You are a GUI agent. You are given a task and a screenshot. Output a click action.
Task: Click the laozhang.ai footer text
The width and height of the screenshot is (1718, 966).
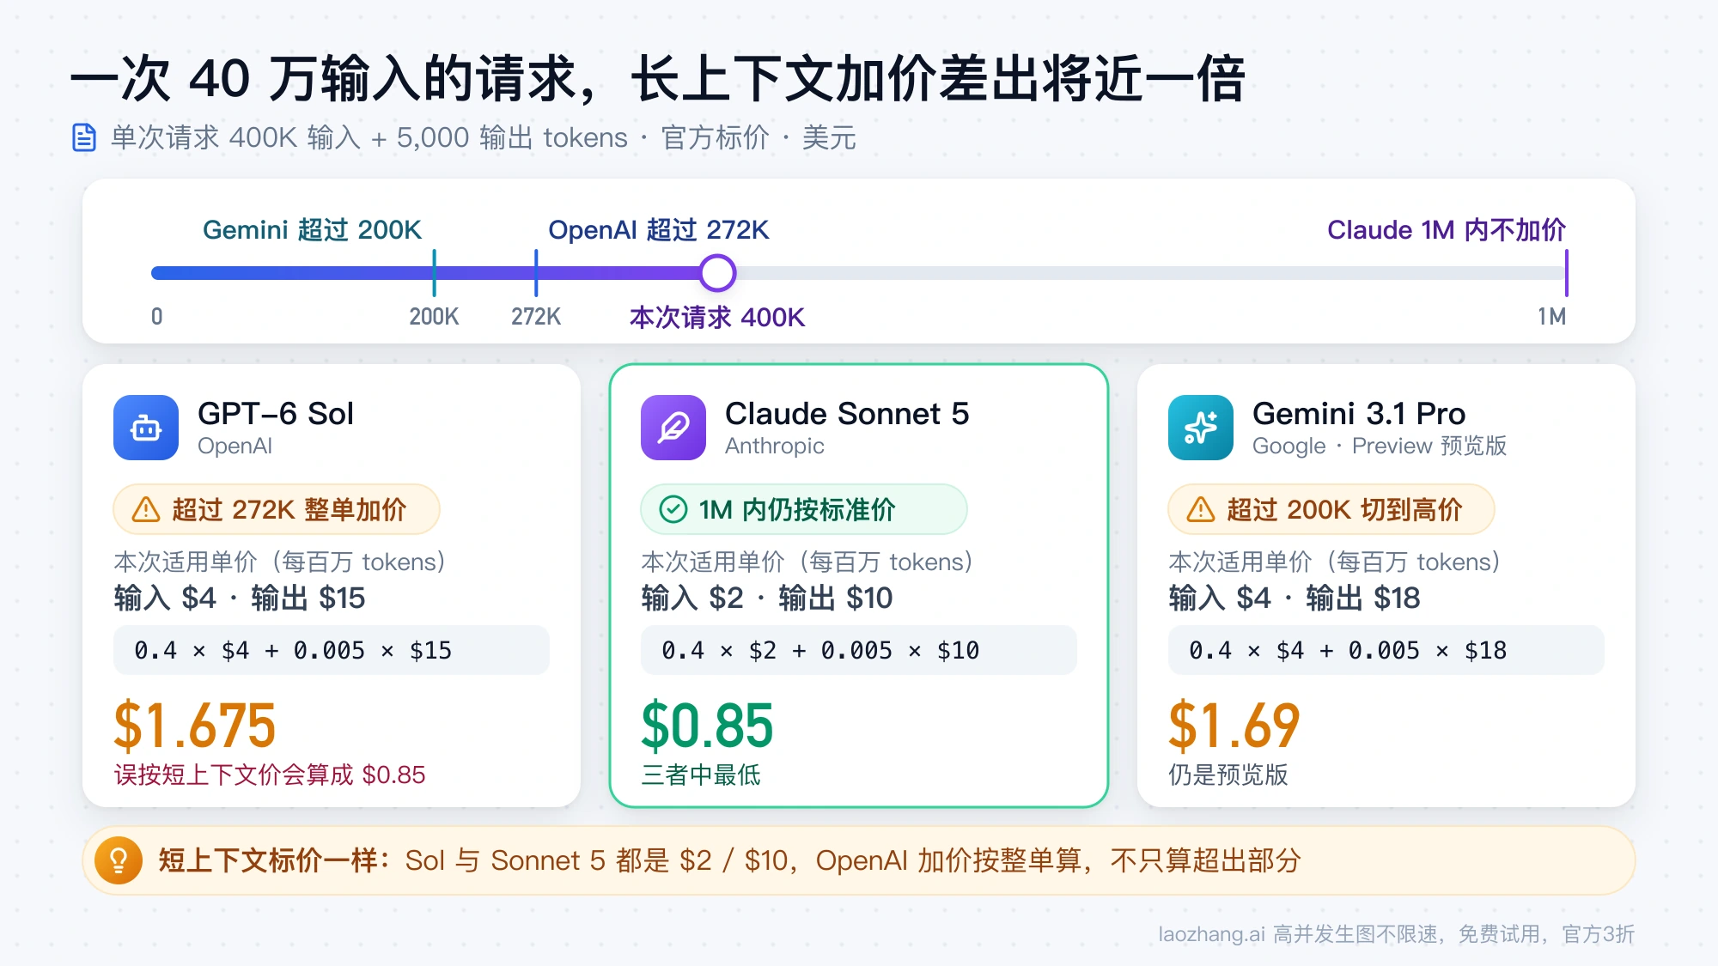click(1396, 934)
